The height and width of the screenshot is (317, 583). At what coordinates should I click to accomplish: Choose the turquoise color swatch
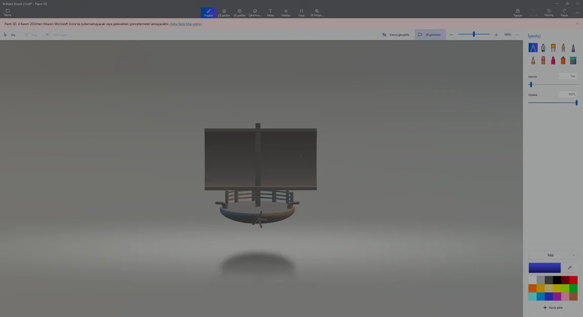(x=532, y=296)
